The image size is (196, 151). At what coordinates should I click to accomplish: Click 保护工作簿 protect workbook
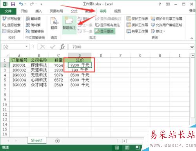[137, 25]
